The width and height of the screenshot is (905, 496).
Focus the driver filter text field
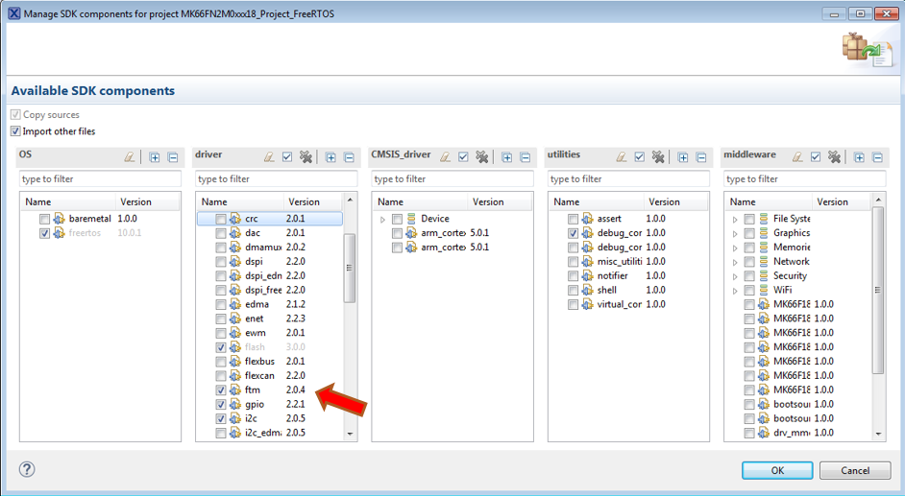(276, 178)
